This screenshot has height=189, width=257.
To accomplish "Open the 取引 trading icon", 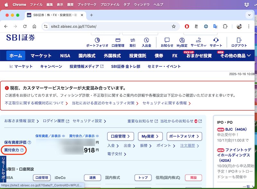I will click(x=132, y=40).
